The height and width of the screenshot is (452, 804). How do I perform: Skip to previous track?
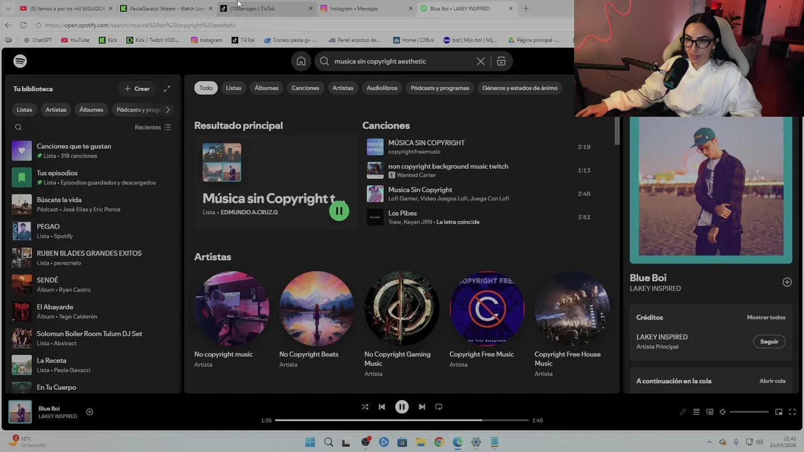tap(382, 407)
